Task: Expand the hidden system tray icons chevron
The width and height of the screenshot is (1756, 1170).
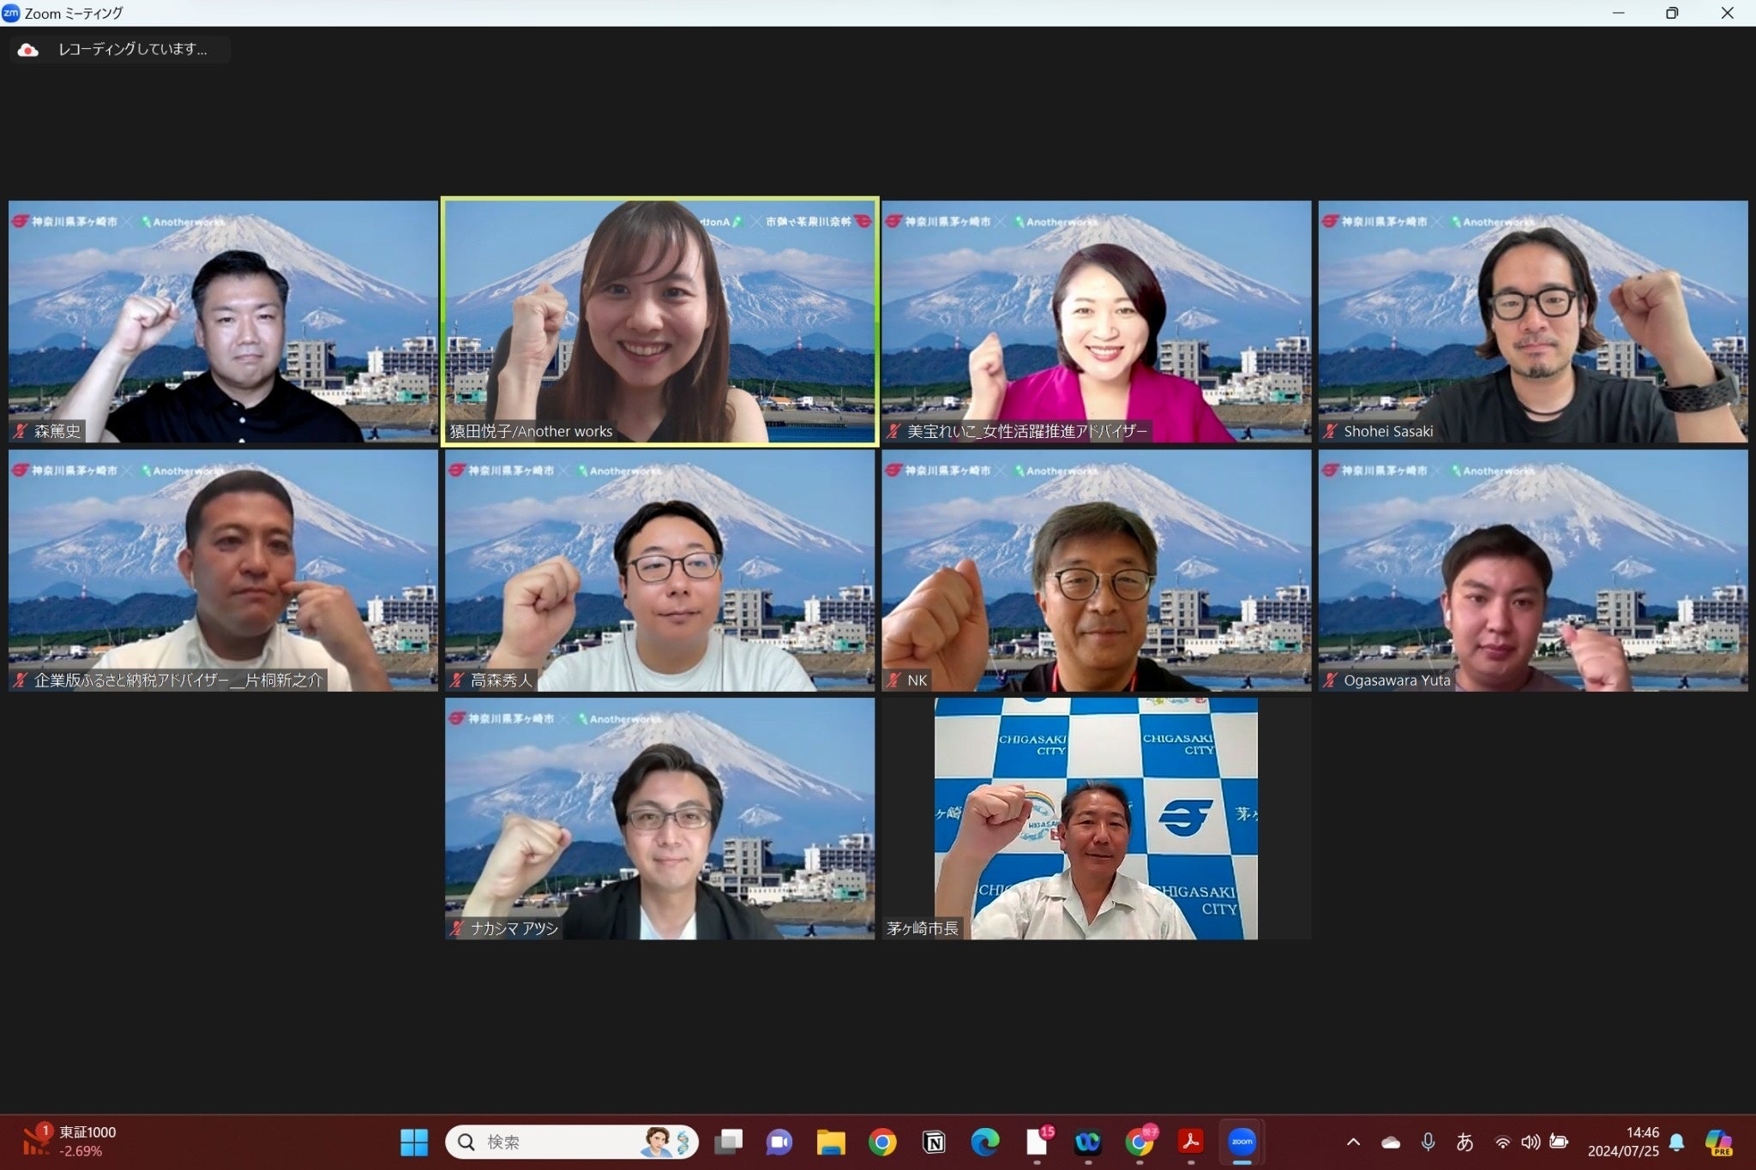Action: (x=1353, y=1142)
